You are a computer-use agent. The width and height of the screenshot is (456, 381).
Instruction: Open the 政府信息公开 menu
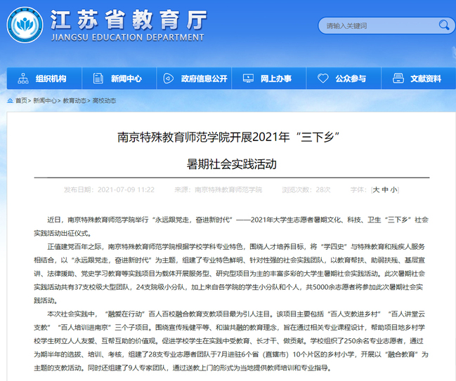194,79
